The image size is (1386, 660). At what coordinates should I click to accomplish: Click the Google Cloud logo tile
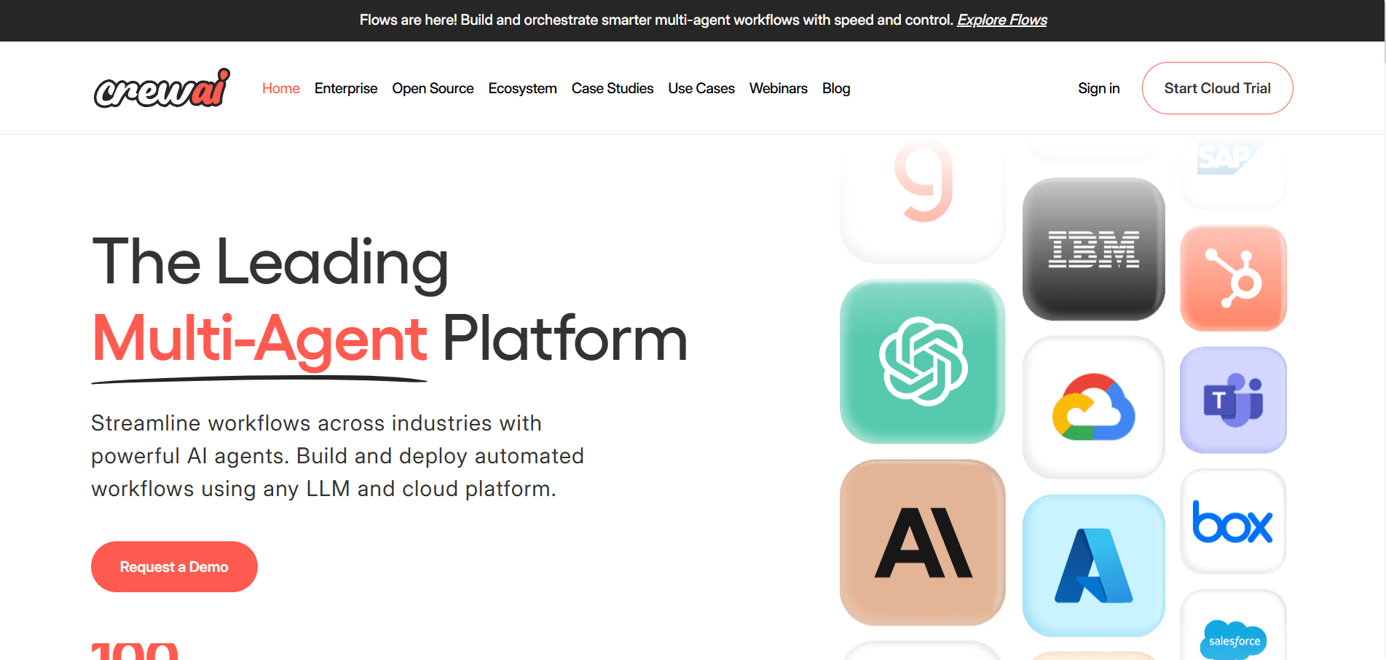1093,406
